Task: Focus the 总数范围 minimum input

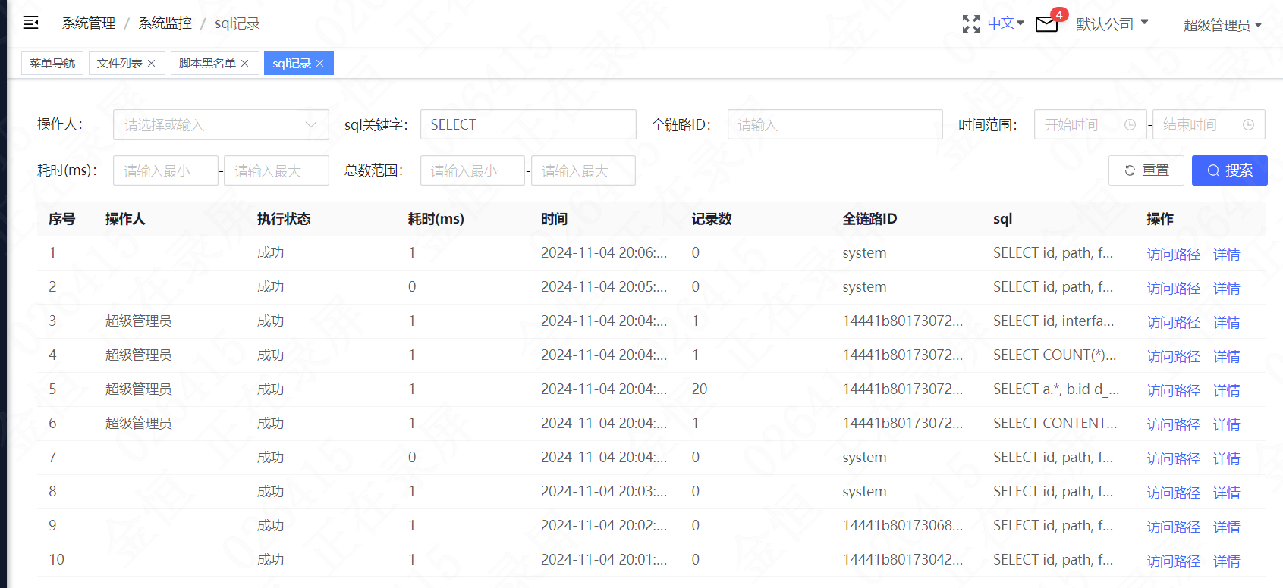Action: click(472, 170)
